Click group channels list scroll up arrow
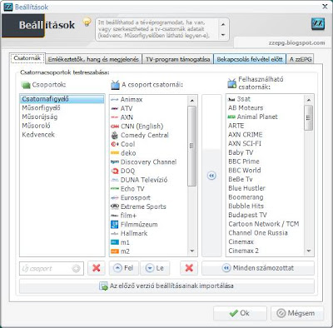Screen dimensions: 333x328 191,100
